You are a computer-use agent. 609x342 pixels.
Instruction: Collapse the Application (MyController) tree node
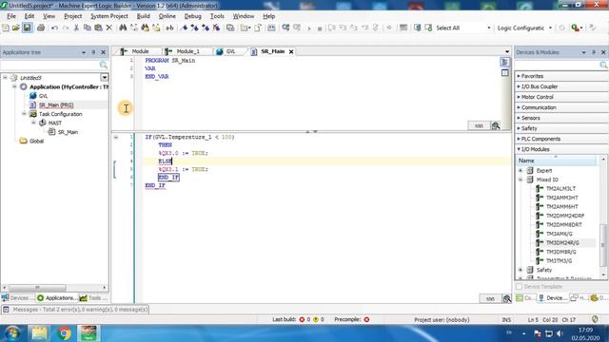pos(14,86)
